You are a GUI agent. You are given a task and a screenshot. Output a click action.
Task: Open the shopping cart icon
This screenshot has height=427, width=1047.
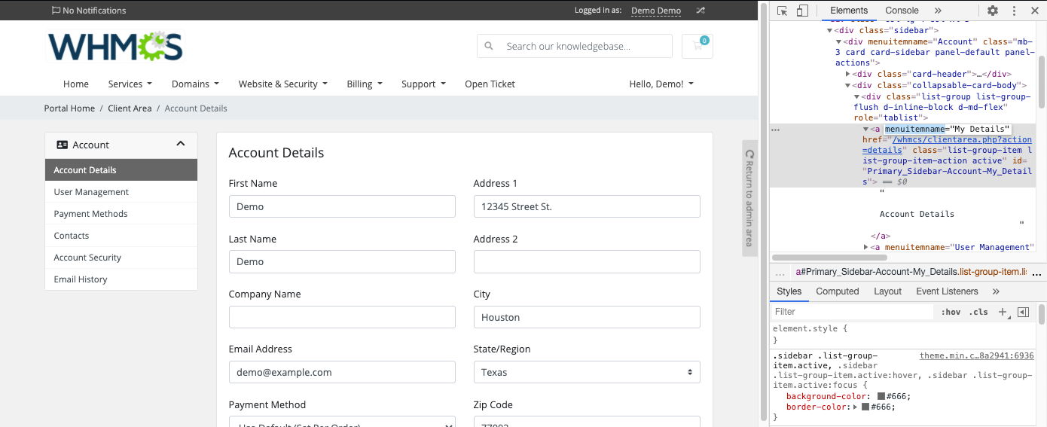697,46
